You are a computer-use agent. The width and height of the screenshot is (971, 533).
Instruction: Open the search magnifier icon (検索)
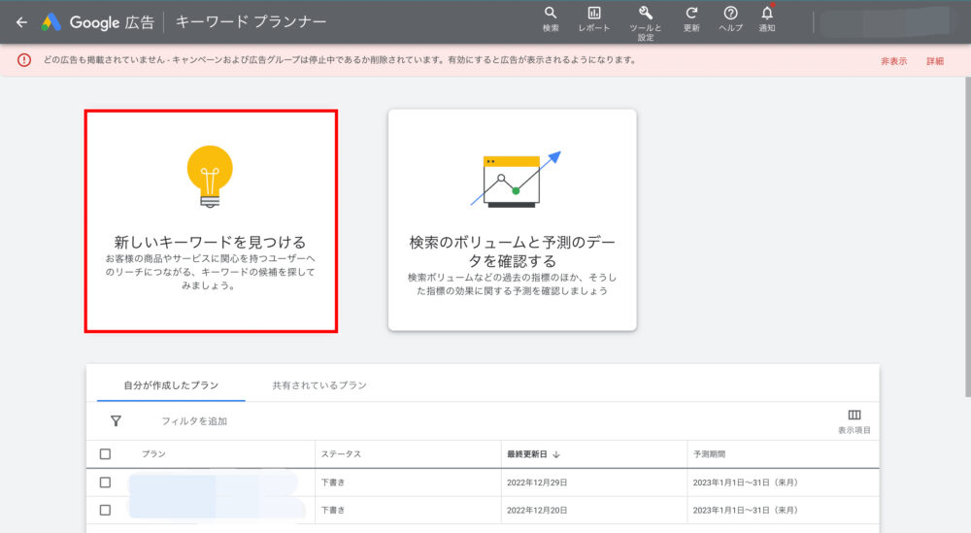[x=551, y=14]
